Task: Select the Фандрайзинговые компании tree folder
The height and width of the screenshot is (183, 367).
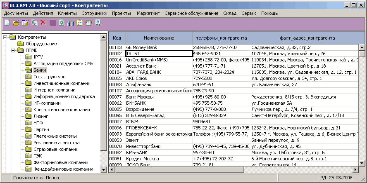Action: [63, 169]
